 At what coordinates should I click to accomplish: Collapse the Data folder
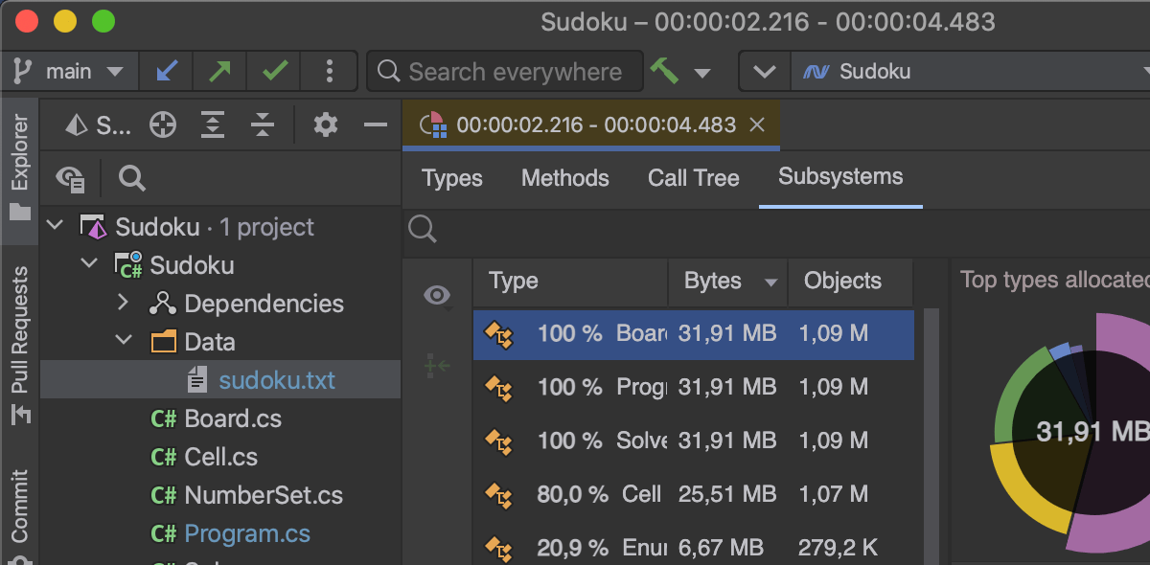point(122,342)
